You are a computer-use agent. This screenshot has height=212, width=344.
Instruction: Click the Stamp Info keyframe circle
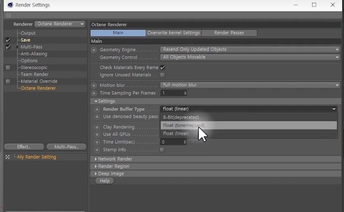97,150
